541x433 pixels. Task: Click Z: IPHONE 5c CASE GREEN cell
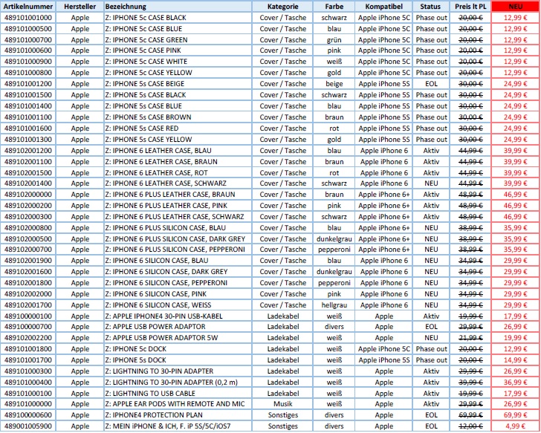click(x=178, y=39)
